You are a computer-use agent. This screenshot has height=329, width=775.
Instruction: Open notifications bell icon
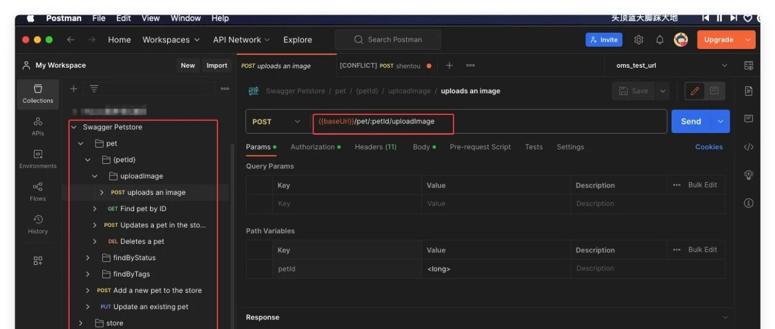coord(660,40)
